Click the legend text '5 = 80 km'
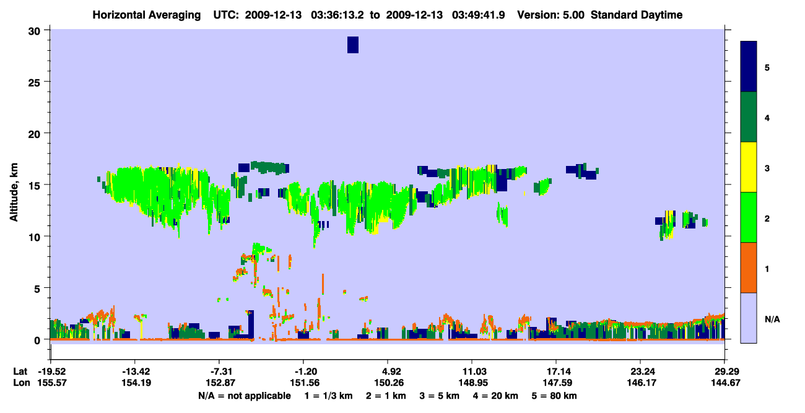Screen dimensions: 805x413 [554, 395]
